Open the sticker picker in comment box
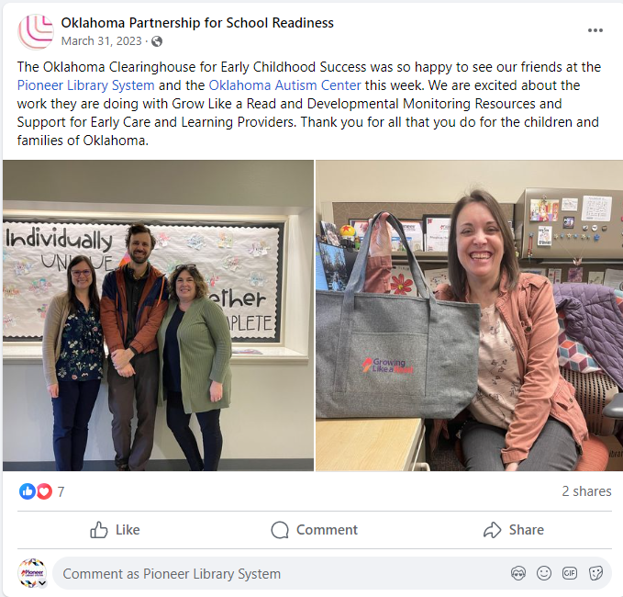 595,573
